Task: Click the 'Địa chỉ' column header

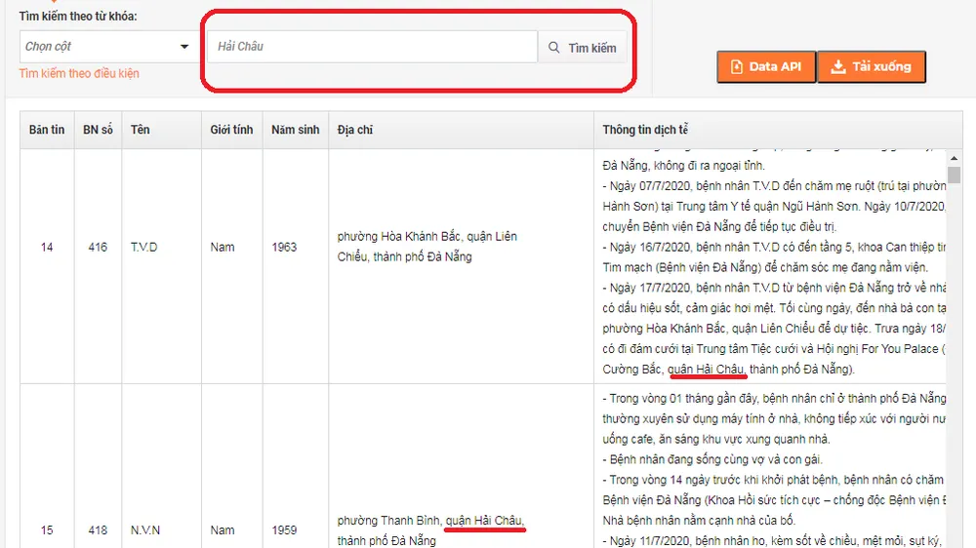Action: (461, 130)
